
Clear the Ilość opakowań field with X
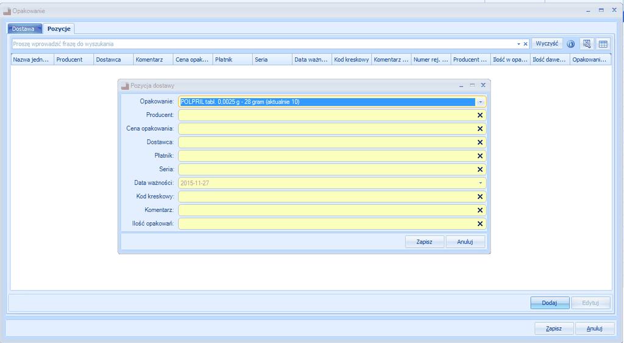[480, 224]
